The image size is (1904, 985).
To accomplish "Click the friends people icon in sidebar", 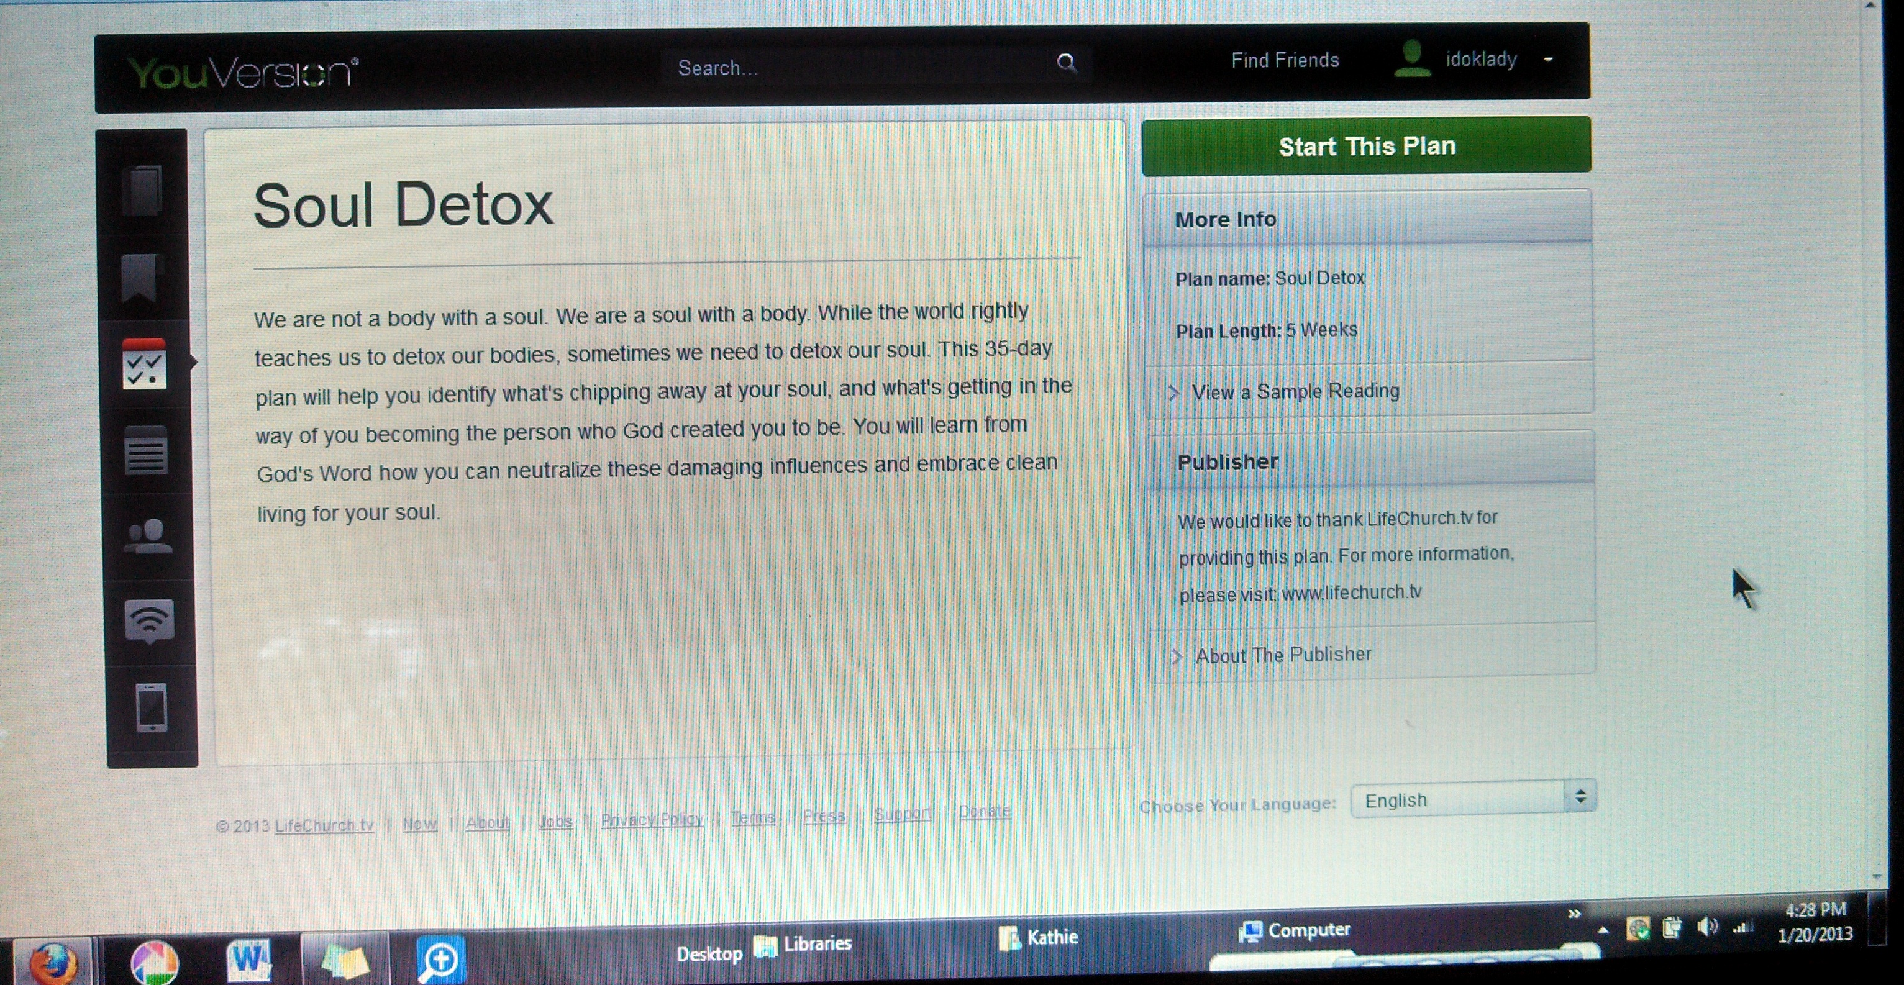I will coord(148,537).
